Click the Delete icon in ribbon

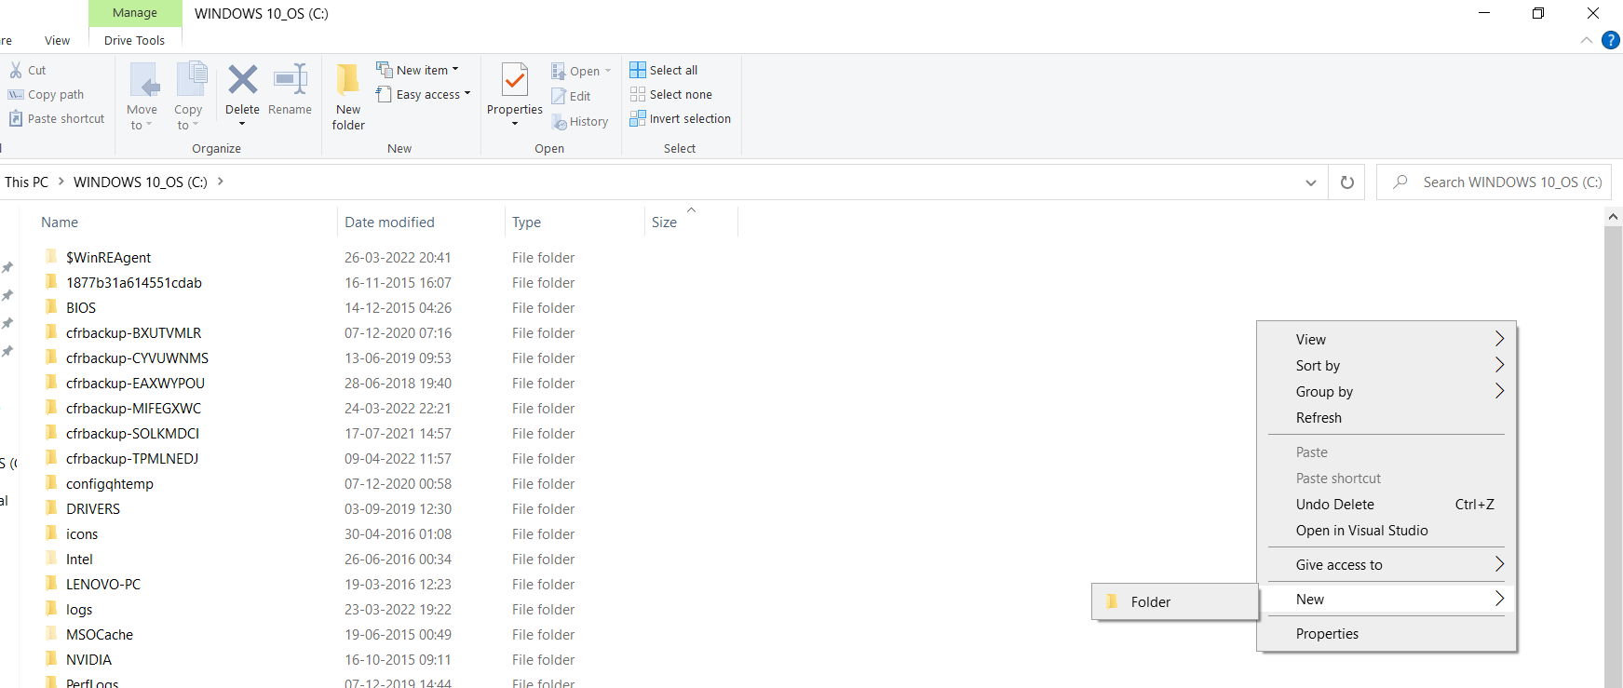click(x=242, y=81)
